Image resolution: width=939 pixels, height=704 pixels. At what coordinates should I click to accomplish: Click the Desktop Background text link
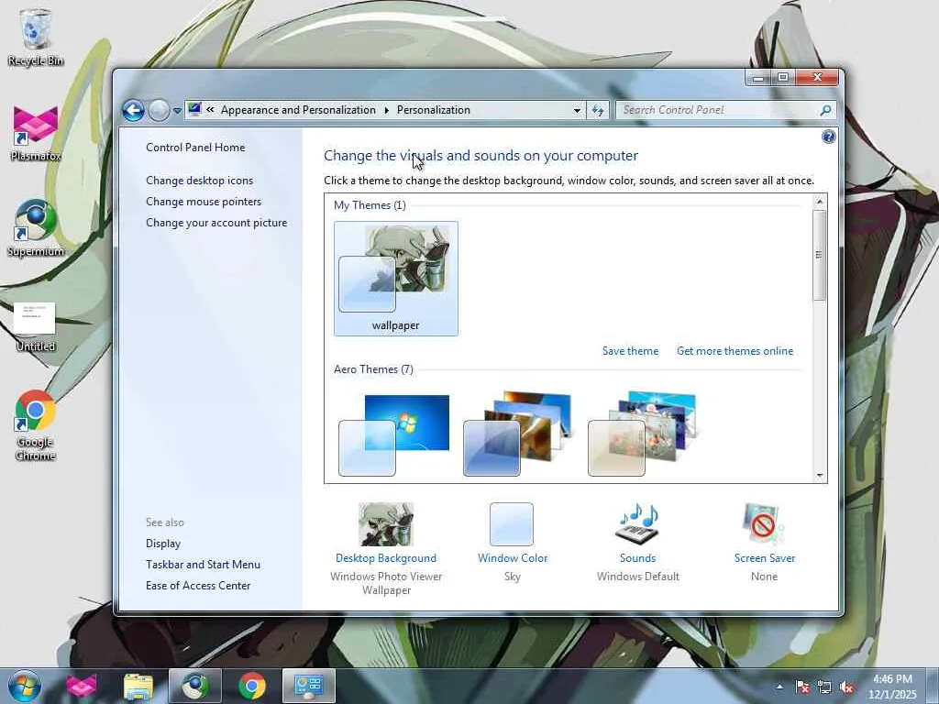tap(386, 558)
